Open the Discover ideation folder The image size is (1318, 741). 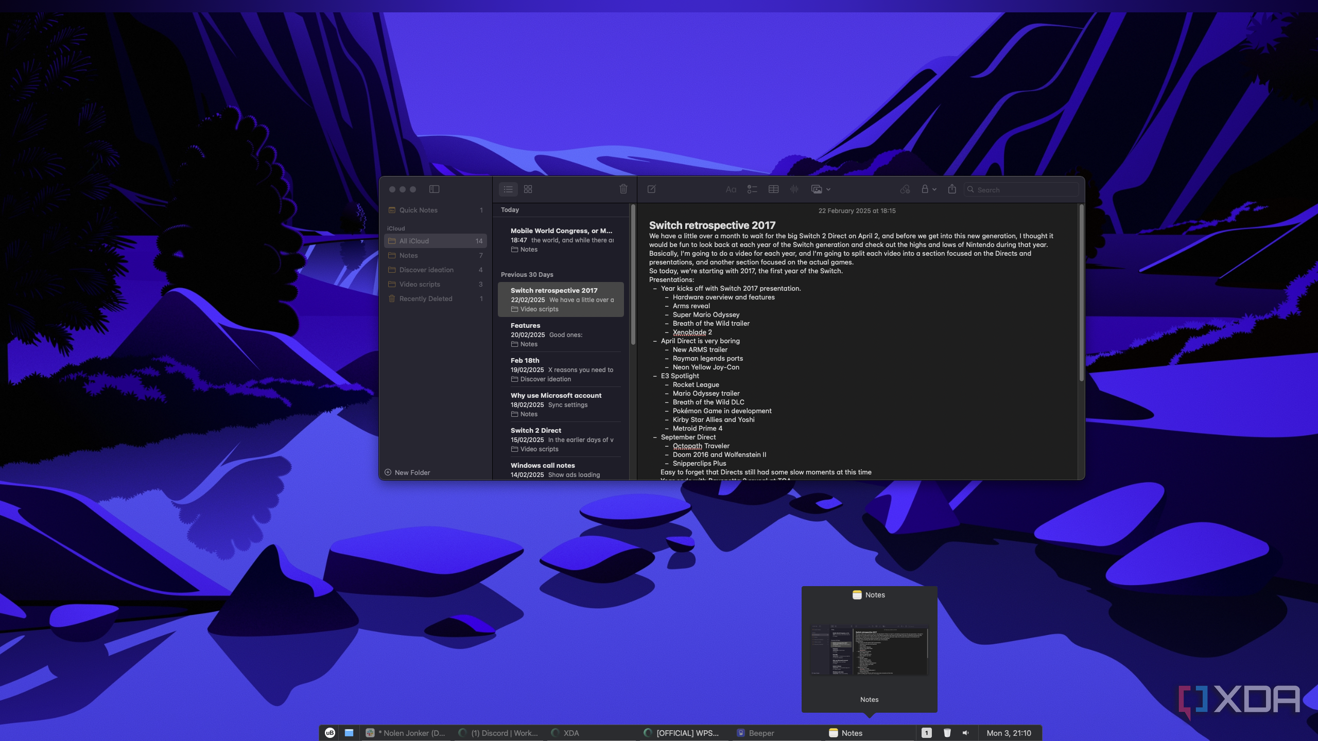click(x=436, y=270)
